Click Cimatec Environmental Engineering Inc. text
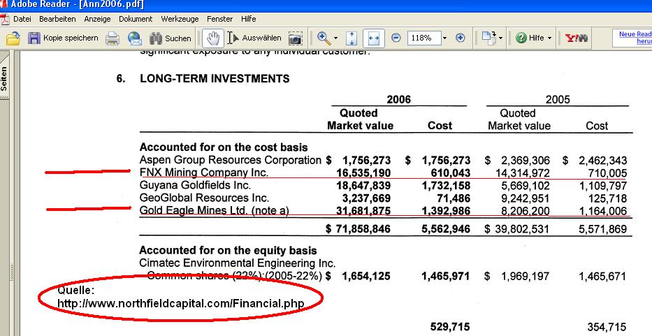 pos(237,263)
